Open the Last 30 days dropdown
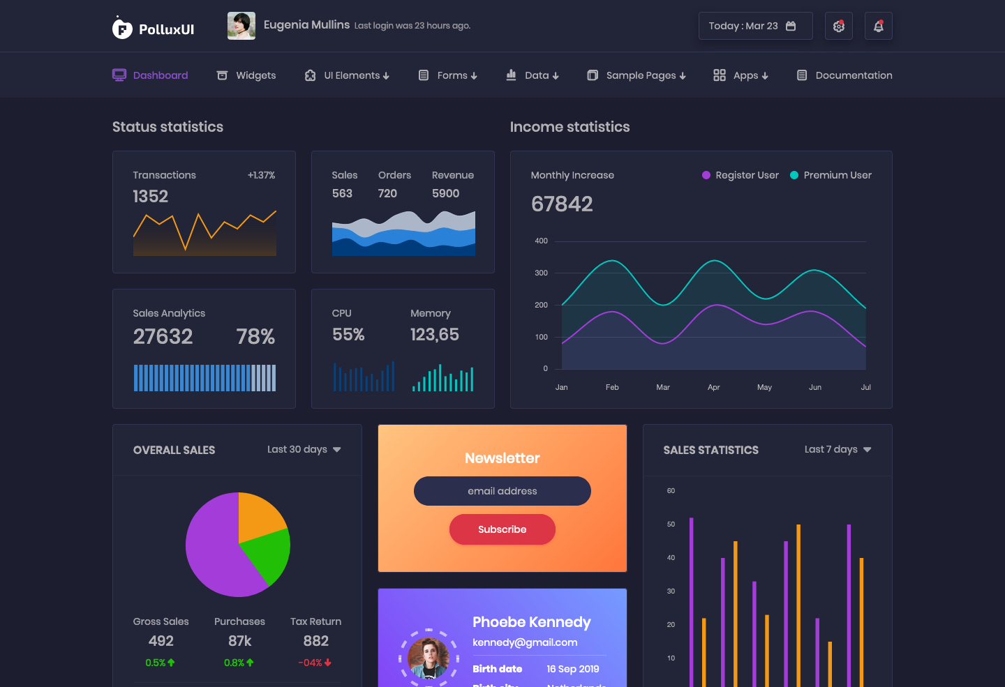 pyautogui.click(x=304, y=449)
